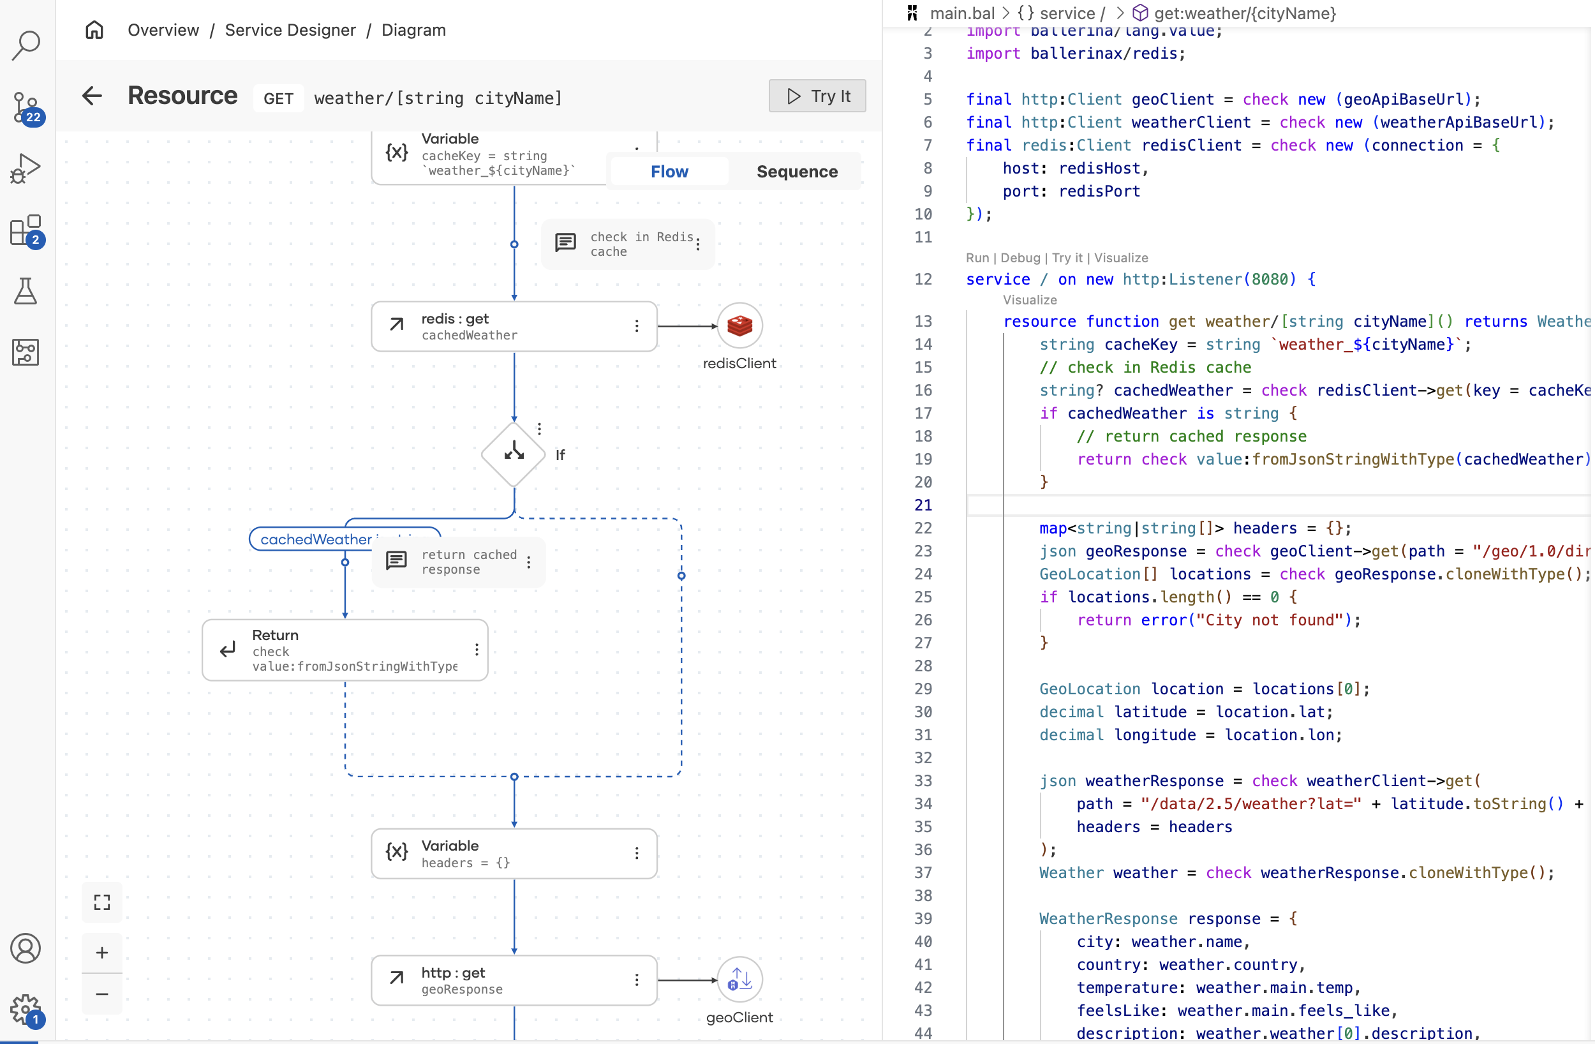Click the Return node arrow icon
This screenshot has height=1044, width=1595.
[x=228, y=649]
